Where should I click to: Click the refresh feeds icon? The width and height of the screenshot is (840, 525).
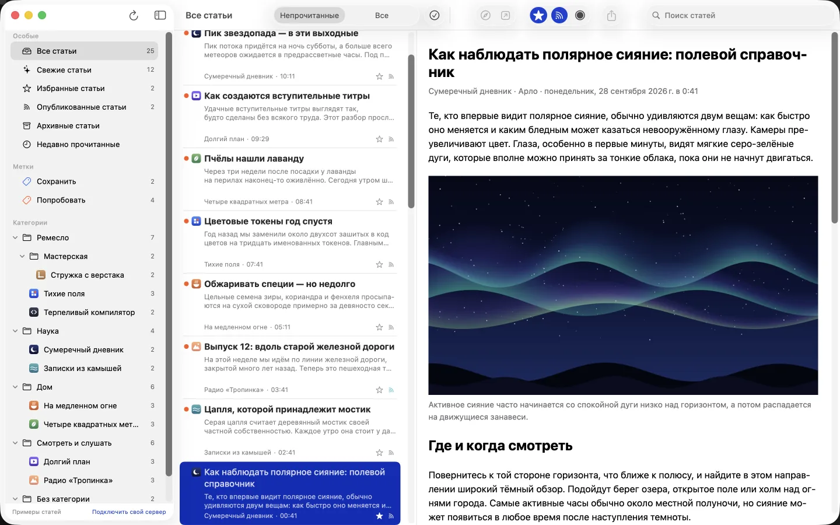pos(134,15)
